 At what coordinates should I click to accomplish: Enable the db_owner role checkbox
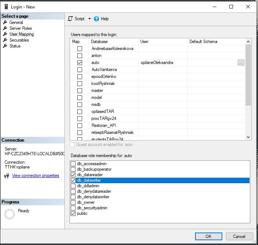(x=73, y=202)
